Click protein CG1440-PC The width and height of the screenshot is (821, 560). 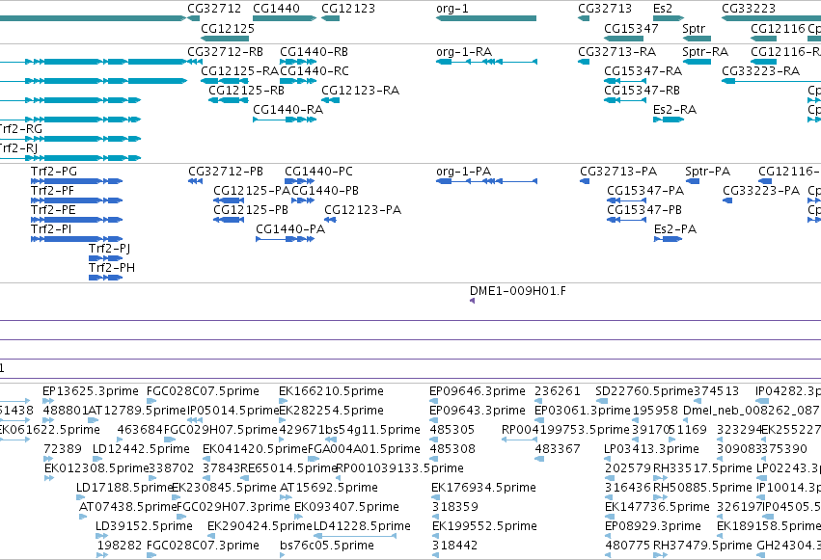(x=319, y=172)
